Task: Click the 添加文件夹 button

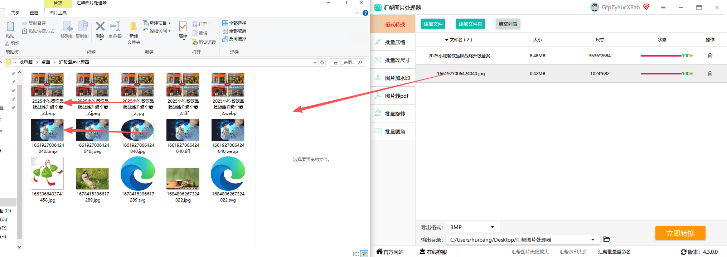Action: pos(470,24)
